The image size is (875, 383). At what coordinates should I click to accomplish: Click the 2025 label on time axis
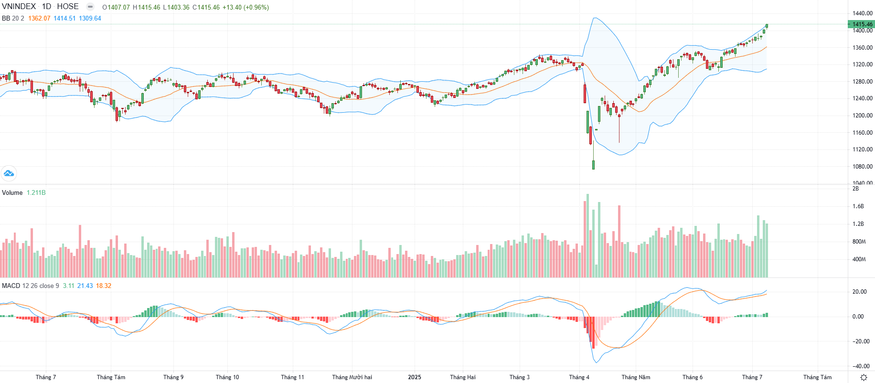pyautogui.click(x=415, y=377)
